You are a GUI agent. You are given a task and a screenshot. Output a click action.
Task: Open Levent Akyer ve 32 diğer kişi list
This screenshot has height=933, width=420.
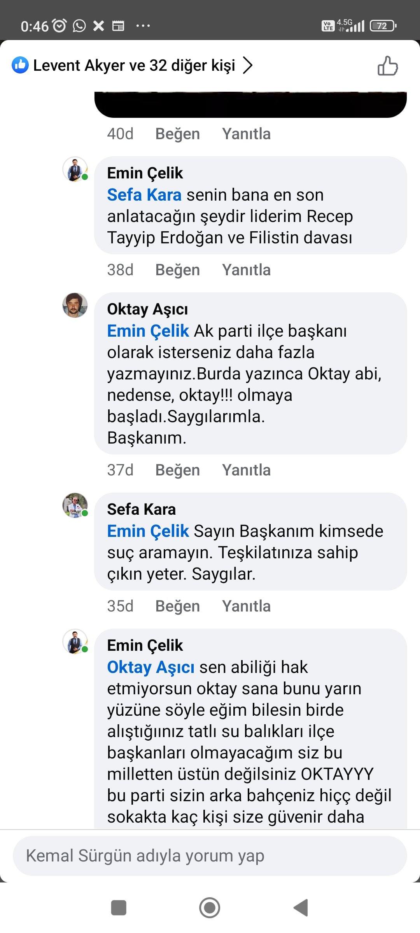tap(134, 65)
